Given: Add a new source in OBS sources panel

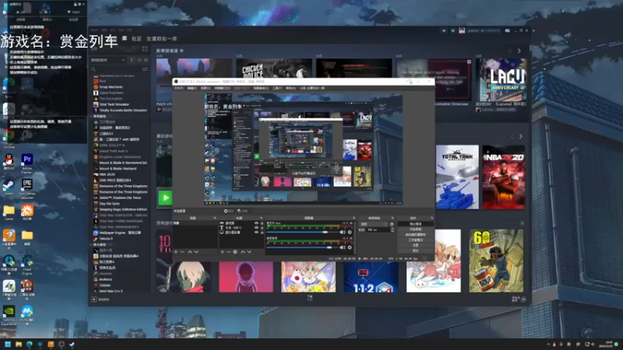Looking at the screenshot, I should tap(222, 251).
